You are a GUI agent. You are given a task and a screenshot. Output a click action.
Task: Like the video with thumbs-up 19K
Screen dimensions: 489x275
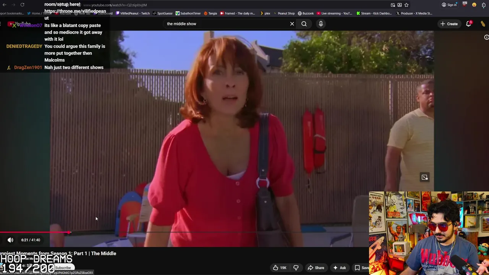(279, 268)
